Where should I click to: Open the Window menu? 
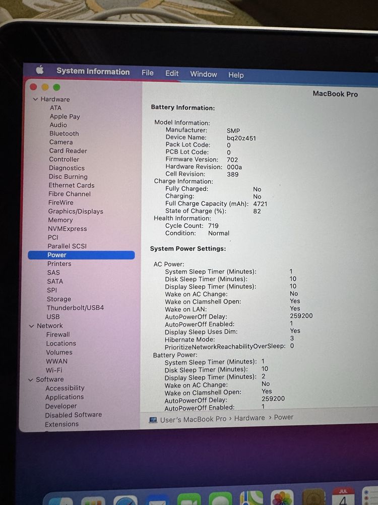[x=204, y=74]
